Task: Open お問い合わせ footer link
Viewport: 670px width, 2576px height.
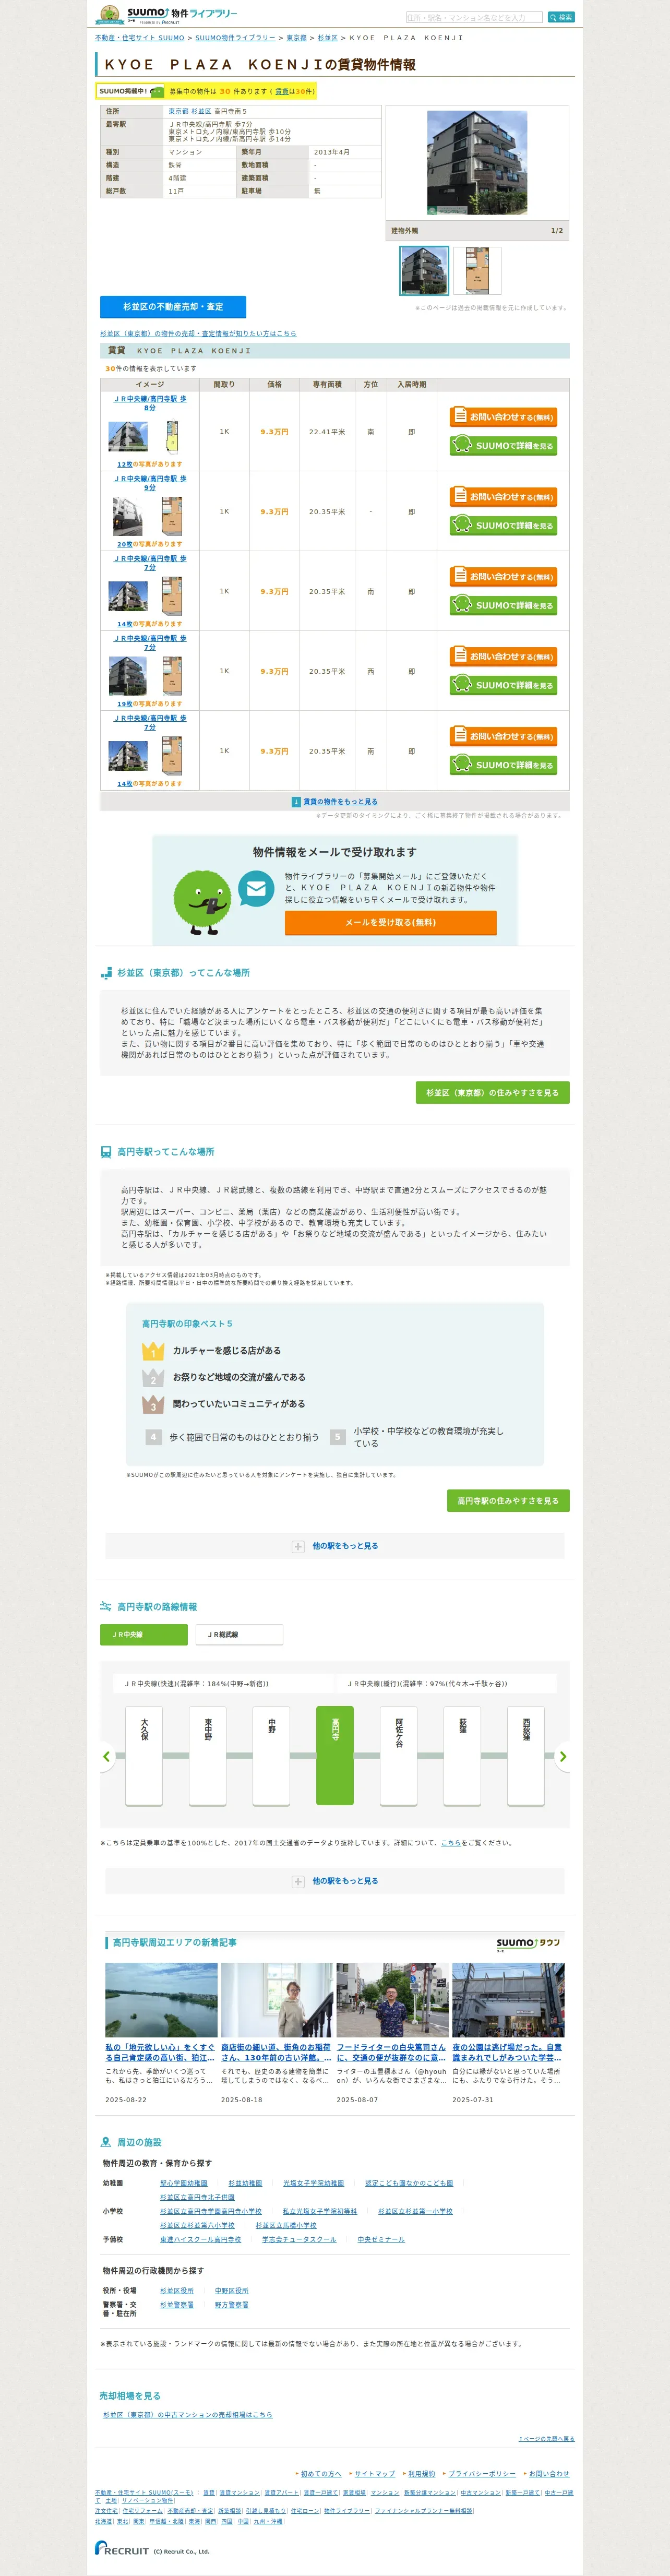Action: pos(549,2473)
